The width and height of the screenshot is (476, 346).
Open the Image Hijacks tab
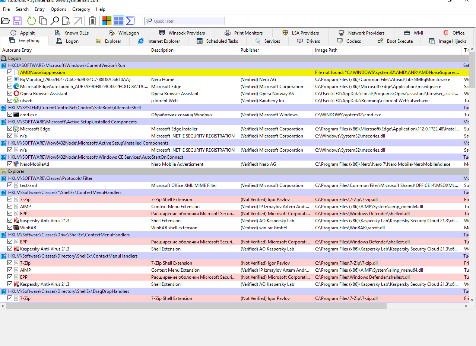coord(448,41)
